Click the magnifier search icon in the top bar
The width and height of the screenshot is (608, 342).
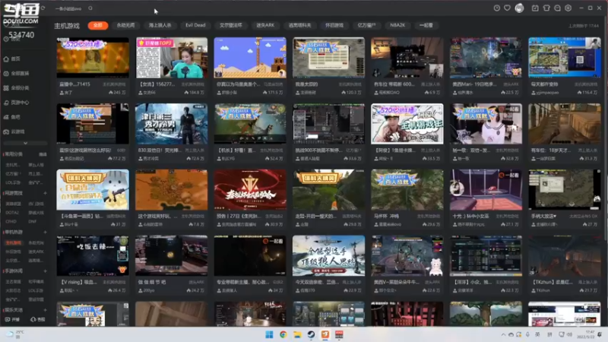tap(90, 8)
